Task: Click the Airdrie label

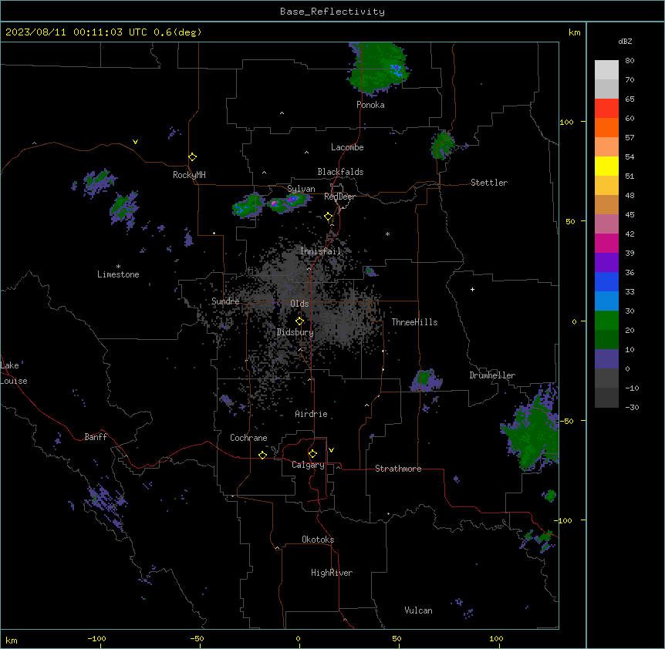Action: point(311,414)
